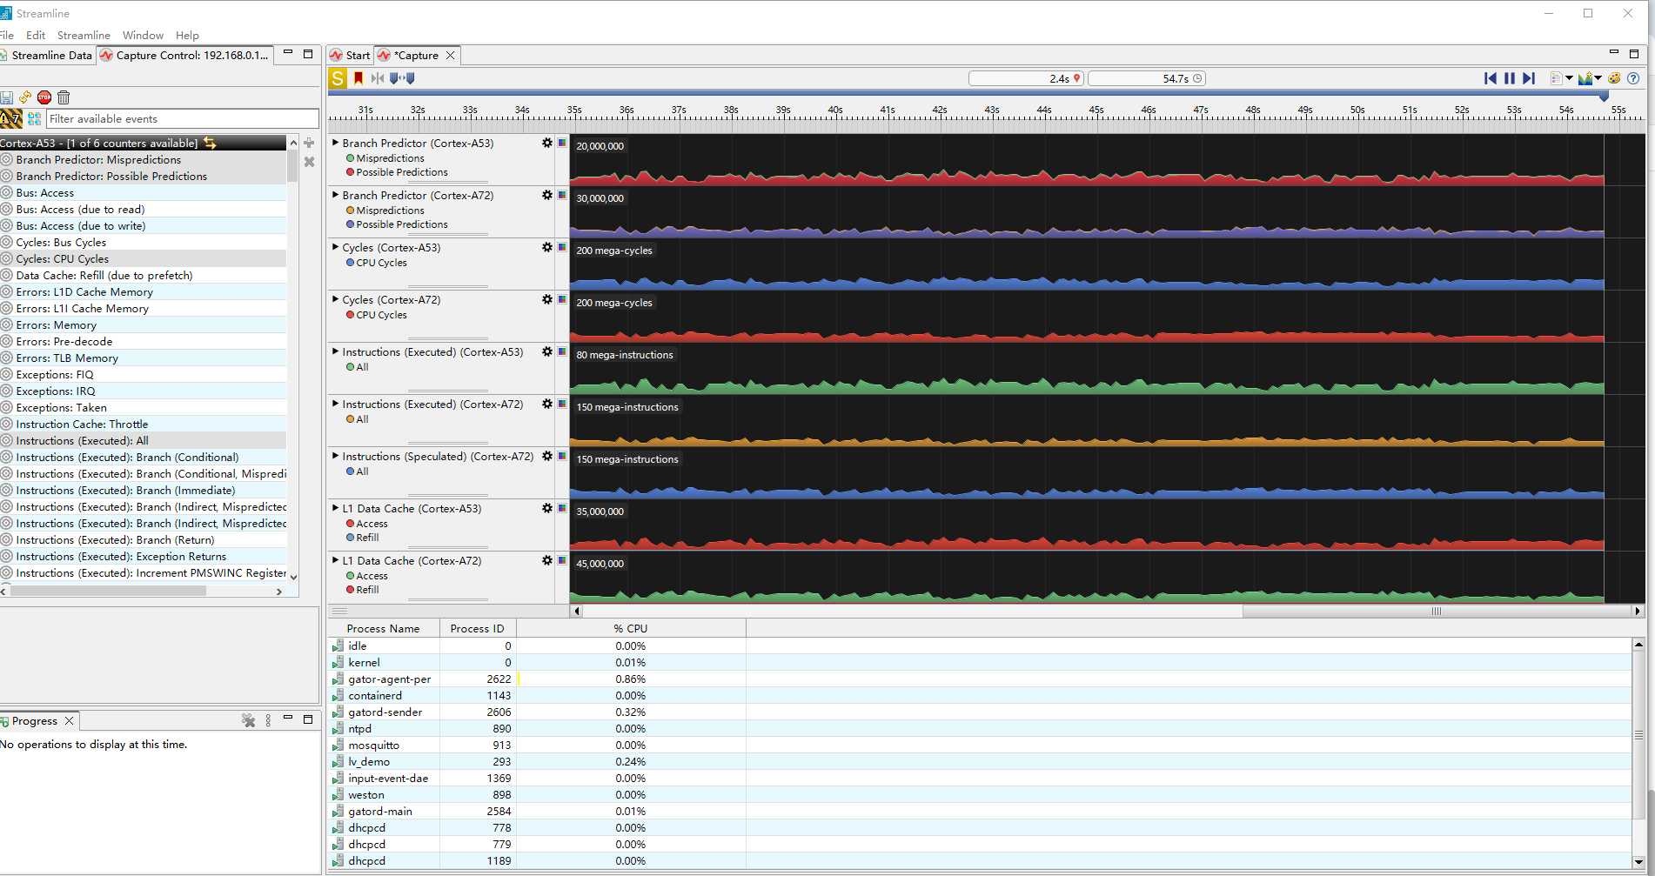The image size is (1655, 876).
Task: Open settings gear for Branch Predictor (Cortex-A53)
Action: (547, 144)
